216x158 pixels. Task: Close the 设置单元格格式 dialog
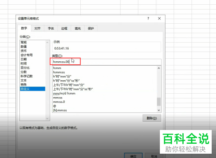click(x=159, y=19)
